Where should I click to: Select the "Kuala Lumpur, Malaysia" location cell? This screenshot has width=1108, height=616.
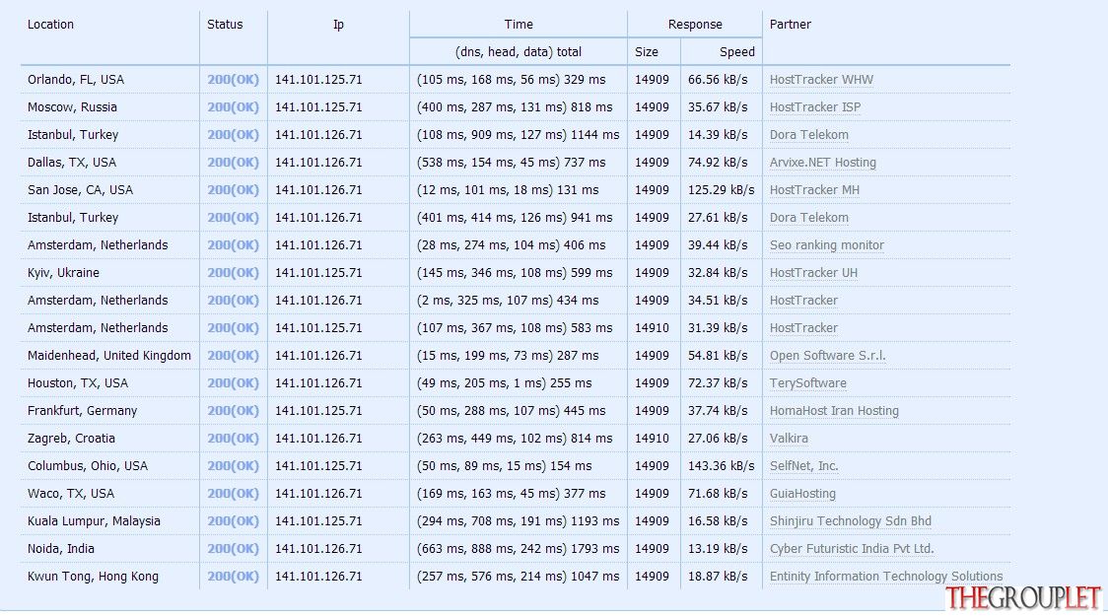pos(94,520)
